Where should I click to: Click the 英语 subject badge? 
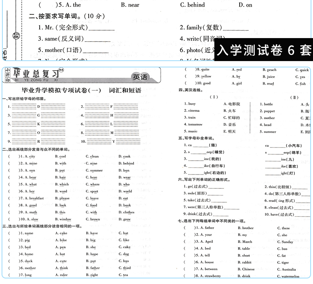tap(140, 77)
